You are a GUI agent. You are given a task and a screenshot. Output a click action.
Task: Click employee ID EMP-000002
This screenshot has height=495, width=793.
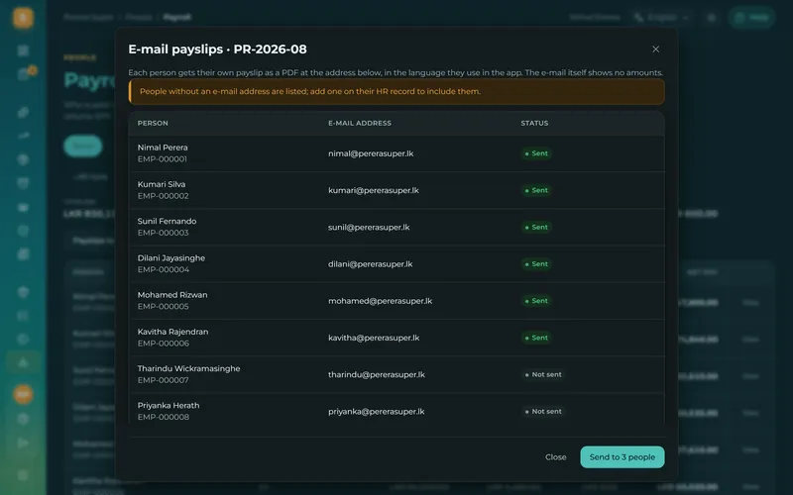point(163,196)
